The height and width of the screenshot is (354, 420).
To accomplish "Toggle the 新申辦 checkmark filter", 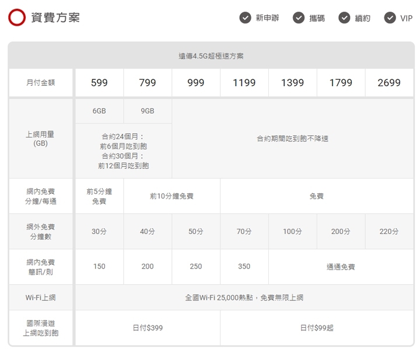I will coord(246,17).
